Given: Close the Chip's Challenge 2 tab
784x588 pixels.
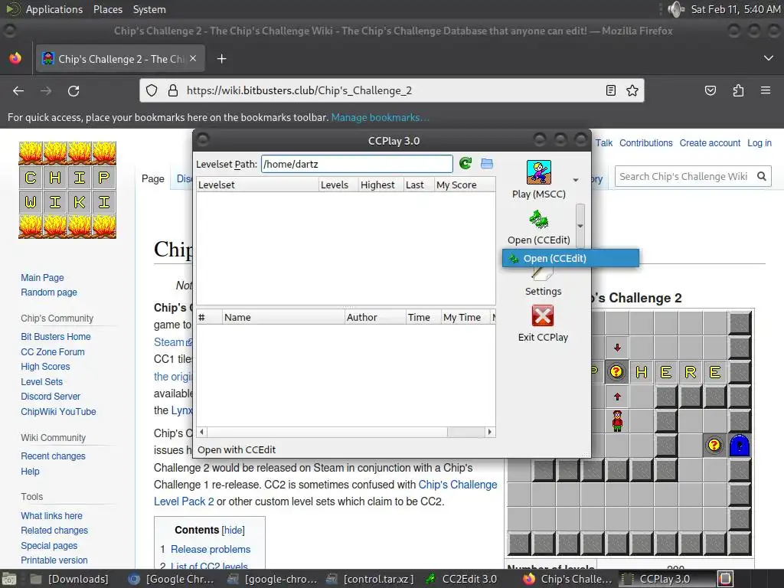Looking at the screenshot, I should (x=193, y=58).
